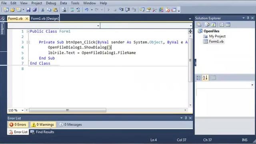Open Solution Explorer window position dropdown

coord(244,18)
